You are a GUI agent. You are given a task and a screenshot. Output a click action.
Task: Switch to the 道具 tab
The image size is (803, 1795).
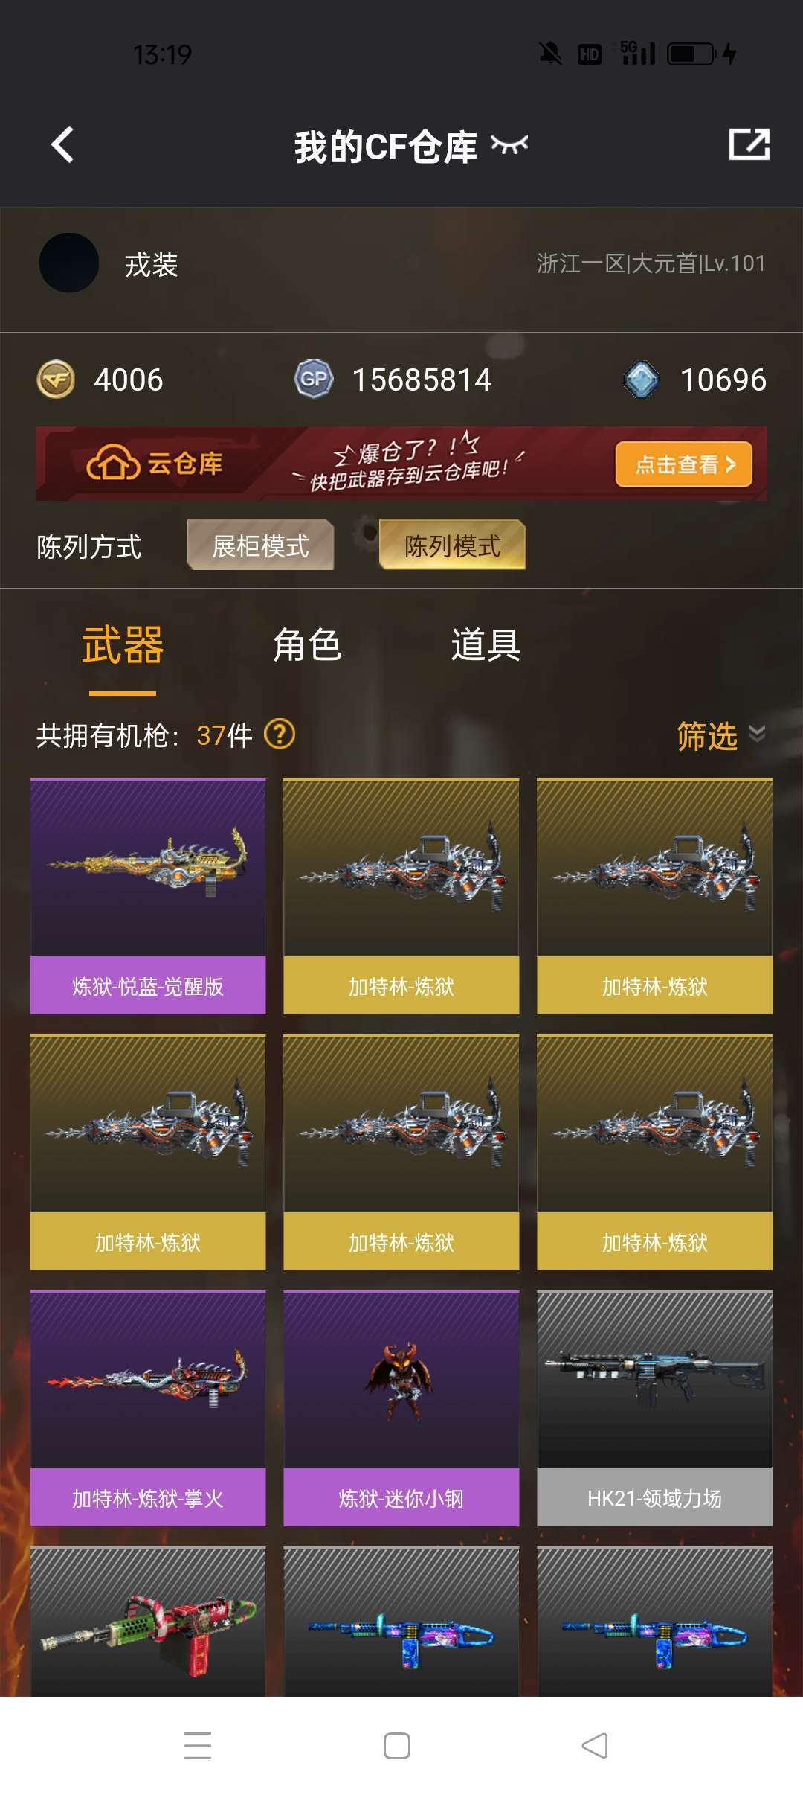coord(486,644)
